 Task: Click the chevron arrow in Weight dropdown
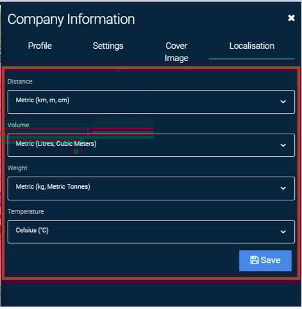[x=283, y=188]
